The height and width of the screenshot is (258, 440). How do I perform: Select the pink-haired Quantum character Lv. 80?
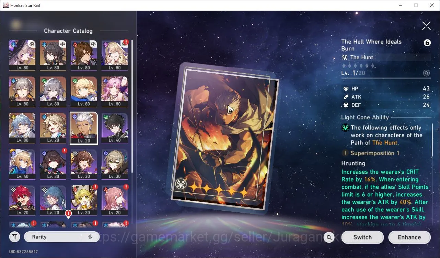tap(114, 92)
